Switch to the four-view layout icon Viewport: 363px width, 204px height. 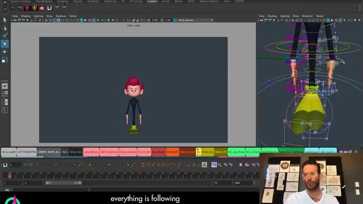(5, 94)
